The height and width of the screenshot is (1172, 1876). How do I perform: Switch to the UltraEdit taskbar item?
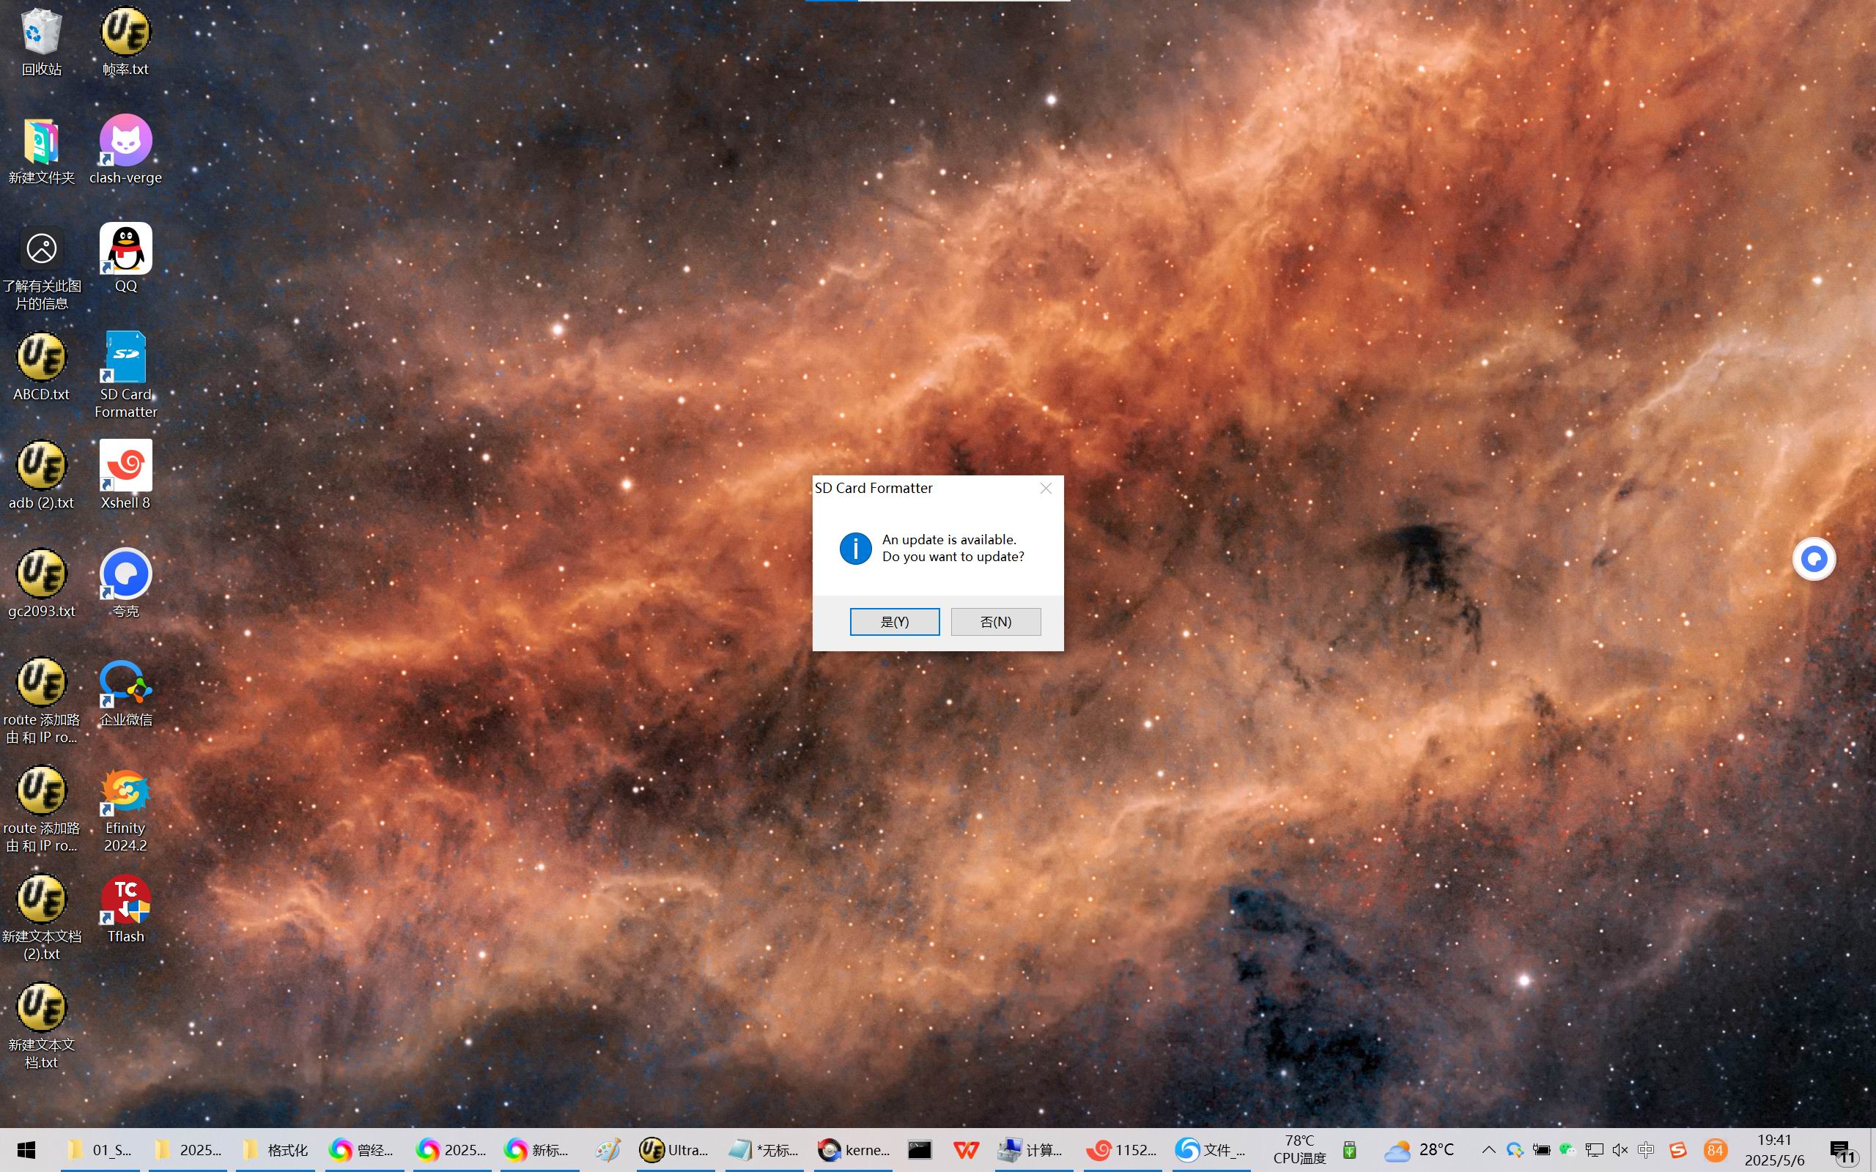point(673,1150)
